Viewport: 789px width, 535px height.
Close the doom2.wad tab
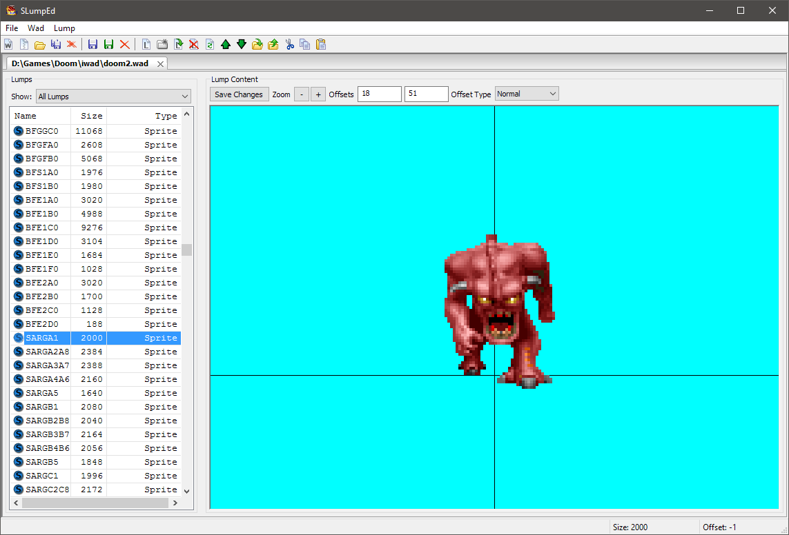(x=160, y=63)
